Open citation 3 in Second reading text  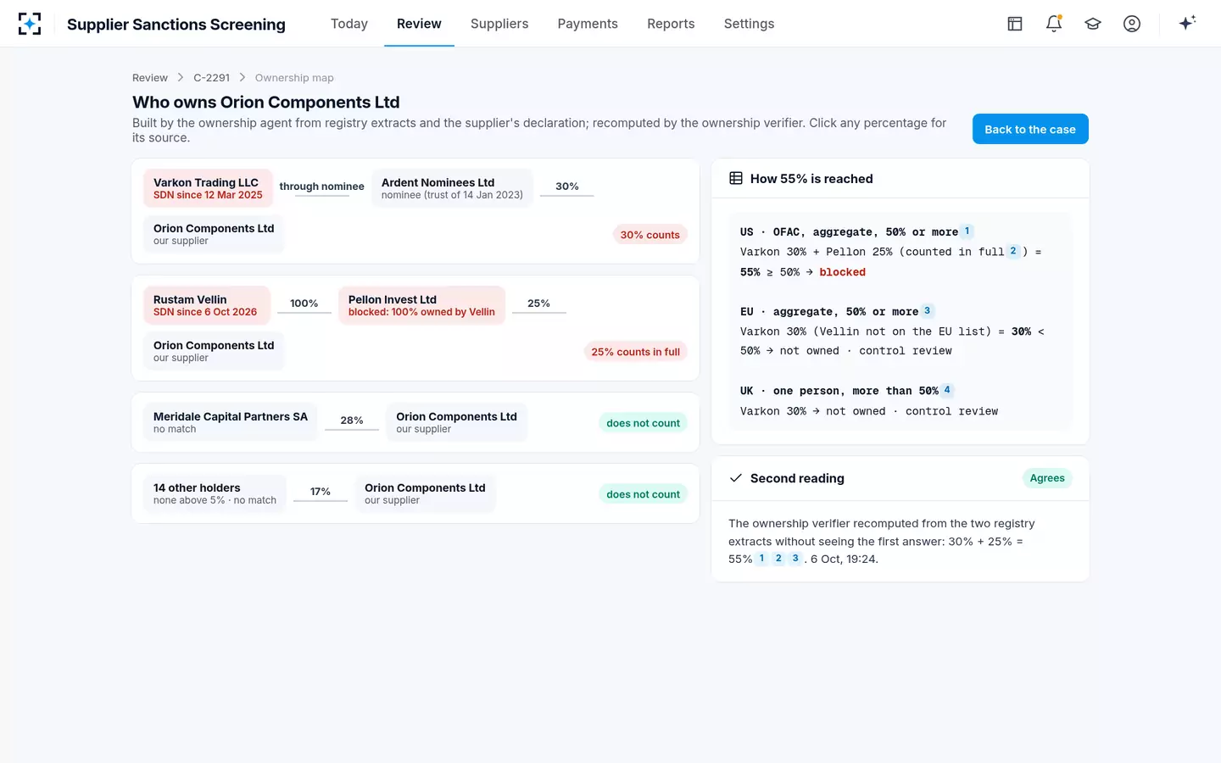point(795,558)
